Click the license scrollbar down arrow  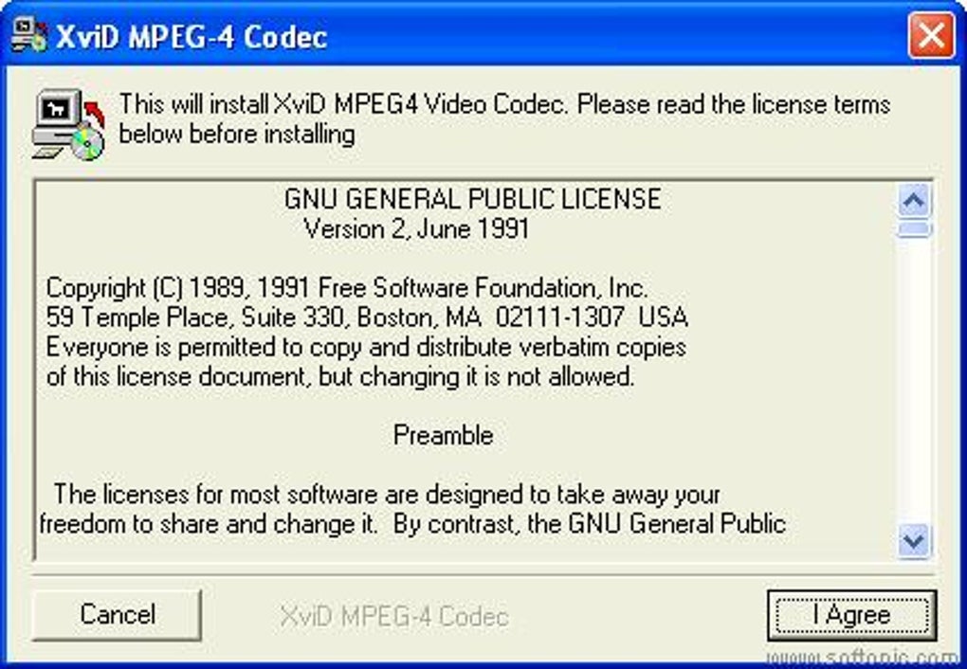pos(913,541)
